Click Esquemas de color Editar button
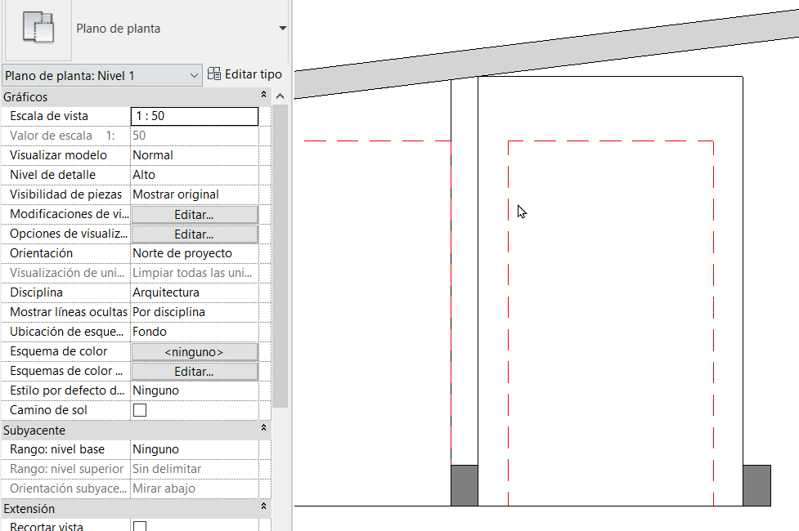The image size is (799, 531). [x=195, y=371]
